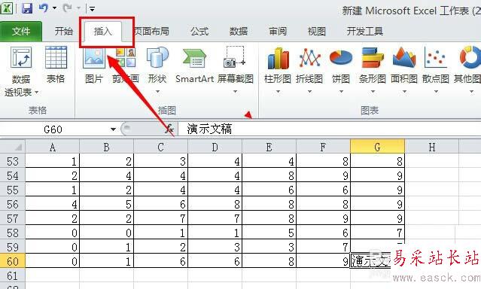Select column H header

click(x=432, y=147)
